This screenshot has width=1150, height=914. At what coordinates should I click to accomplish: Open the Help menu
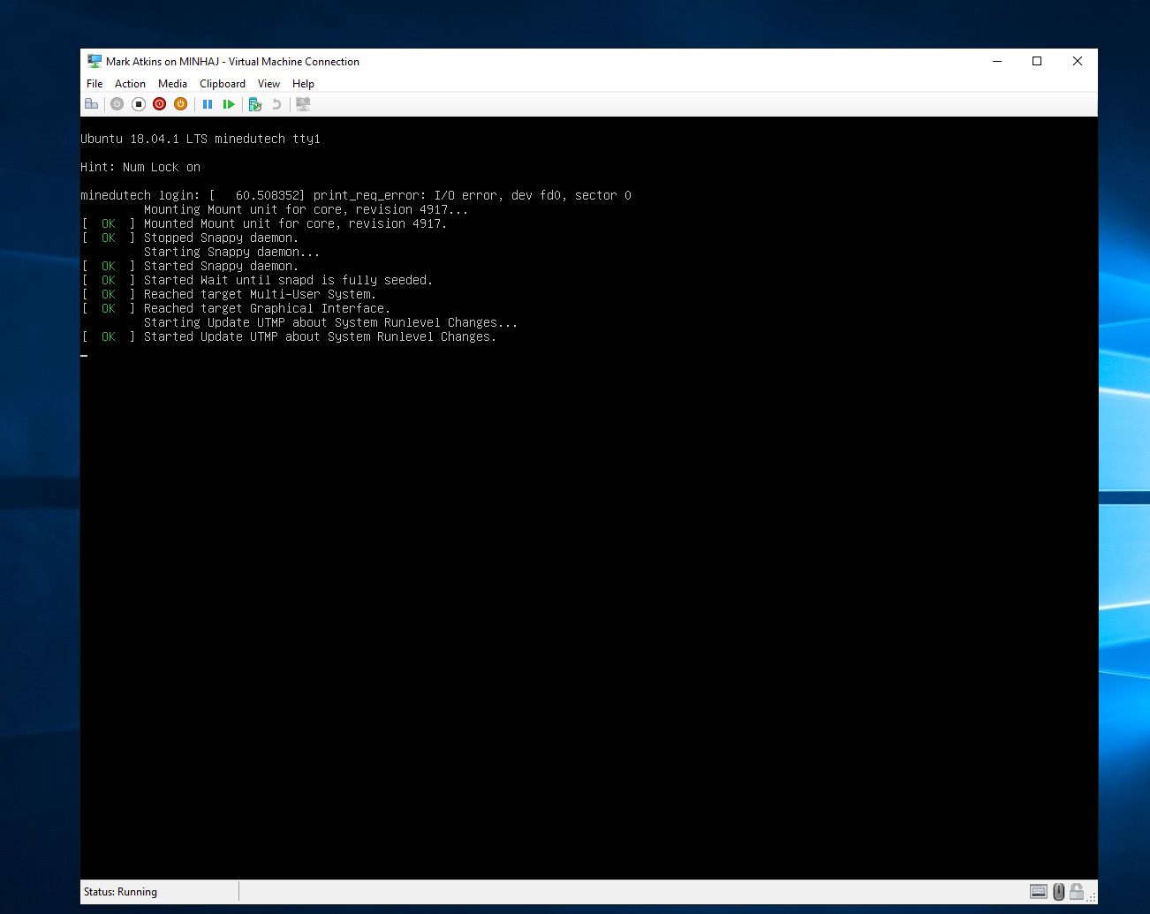(303, 84)
